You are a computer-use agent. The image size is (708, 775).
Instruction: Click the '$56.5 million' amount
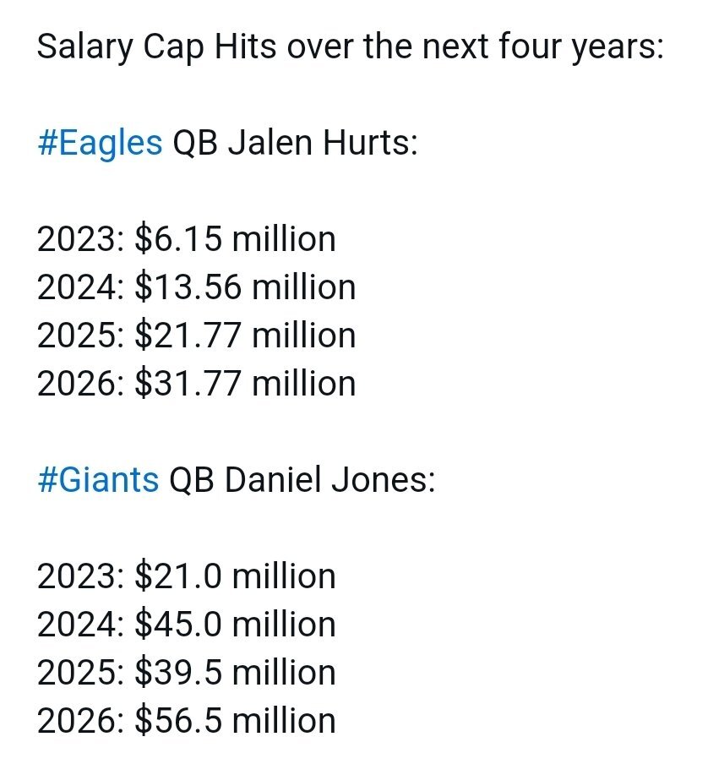click(x=235, y=721)
